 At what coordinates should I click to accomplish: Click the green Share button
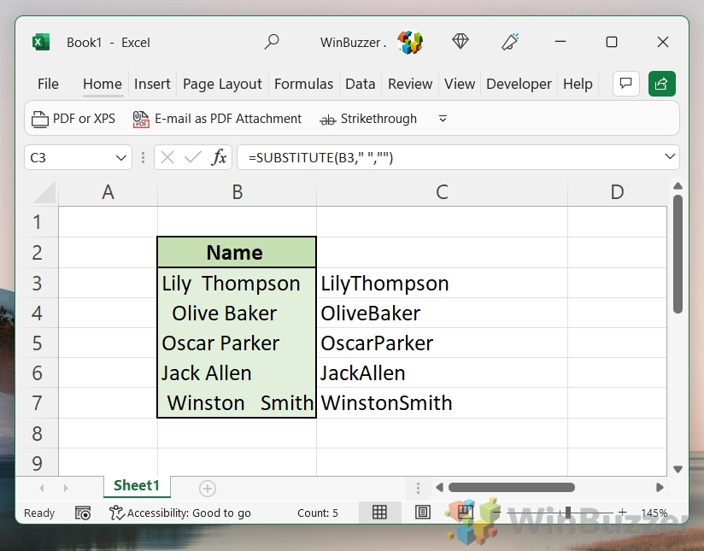point(662,84)
